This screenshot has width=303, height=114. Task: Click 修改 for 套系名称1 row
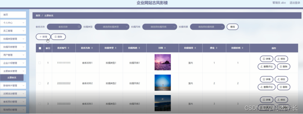[x=281, y=59]
